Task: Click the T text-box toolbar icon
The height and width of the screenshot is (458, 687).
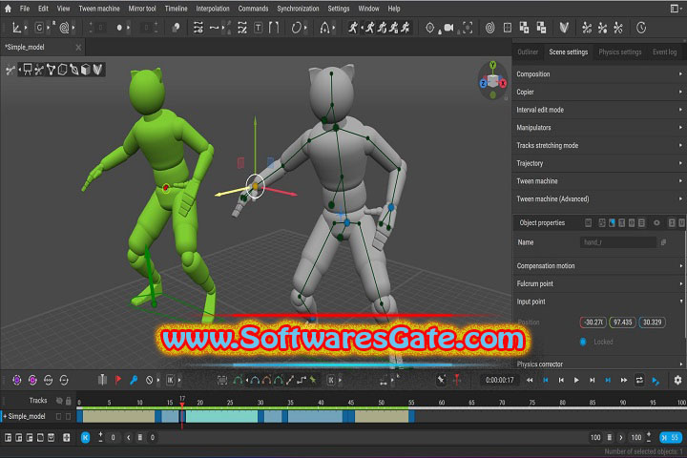Action: [x=258, y=28]
